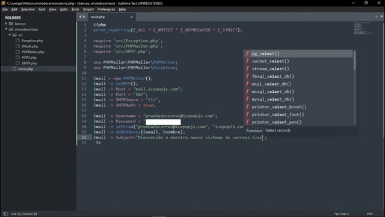Open SMTP.php in the sidebar

click(29, 63)
